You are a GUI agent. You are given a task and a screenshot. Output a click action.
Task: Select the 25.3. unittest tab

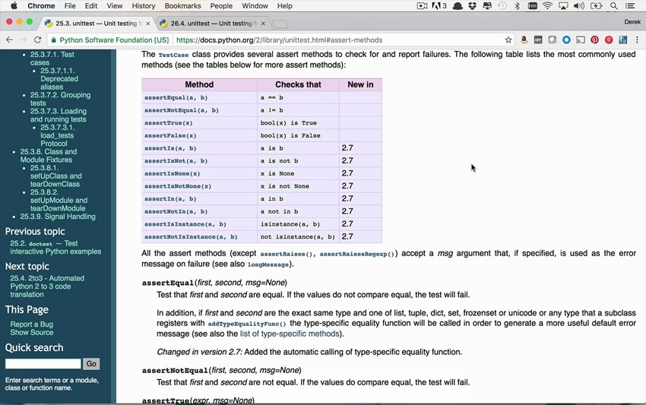[97, 24]
